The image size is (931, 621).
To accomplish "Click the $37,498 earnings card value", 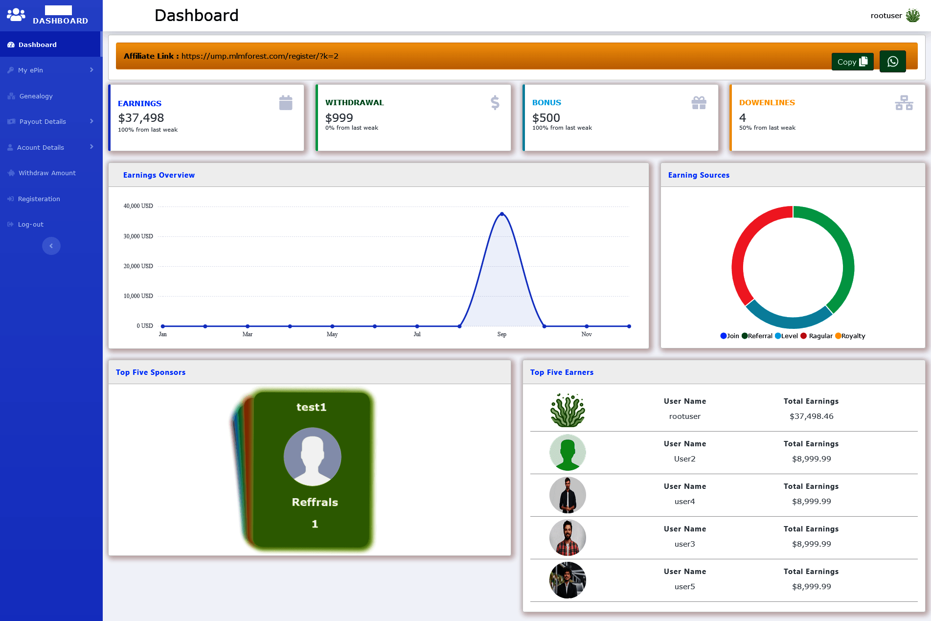I will [x=141, y=118].
